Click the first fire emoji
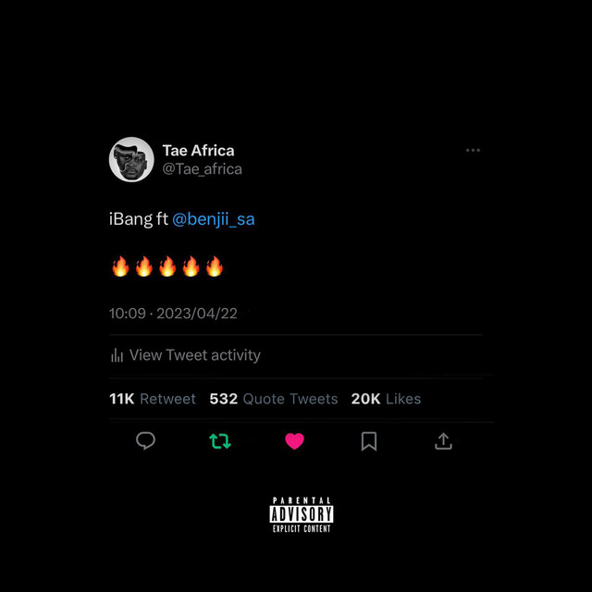The height and width of the screenshot is (592, 592). [x=120, y=266]
